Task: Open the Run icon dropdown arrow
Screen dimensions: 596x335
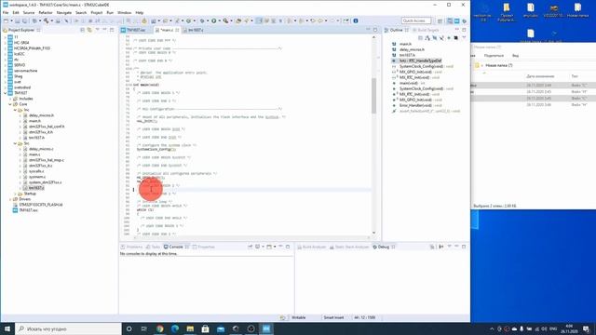Action: (x=220, y=20)
